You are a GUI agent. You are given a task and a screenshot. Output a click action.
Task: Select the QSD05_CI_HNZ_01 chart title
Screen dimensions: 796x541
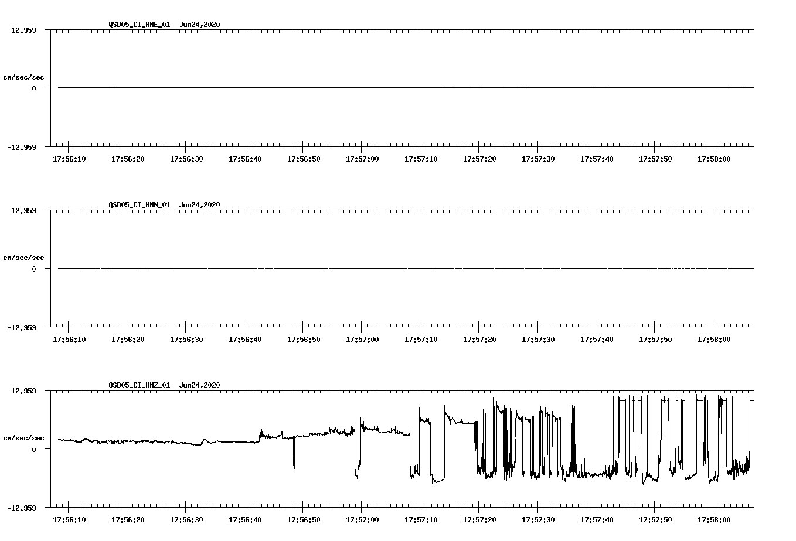coord(140,385)
